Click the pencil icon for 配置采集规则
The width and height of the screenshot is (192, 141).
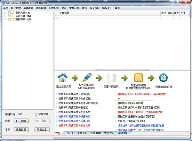coord(87,77)
